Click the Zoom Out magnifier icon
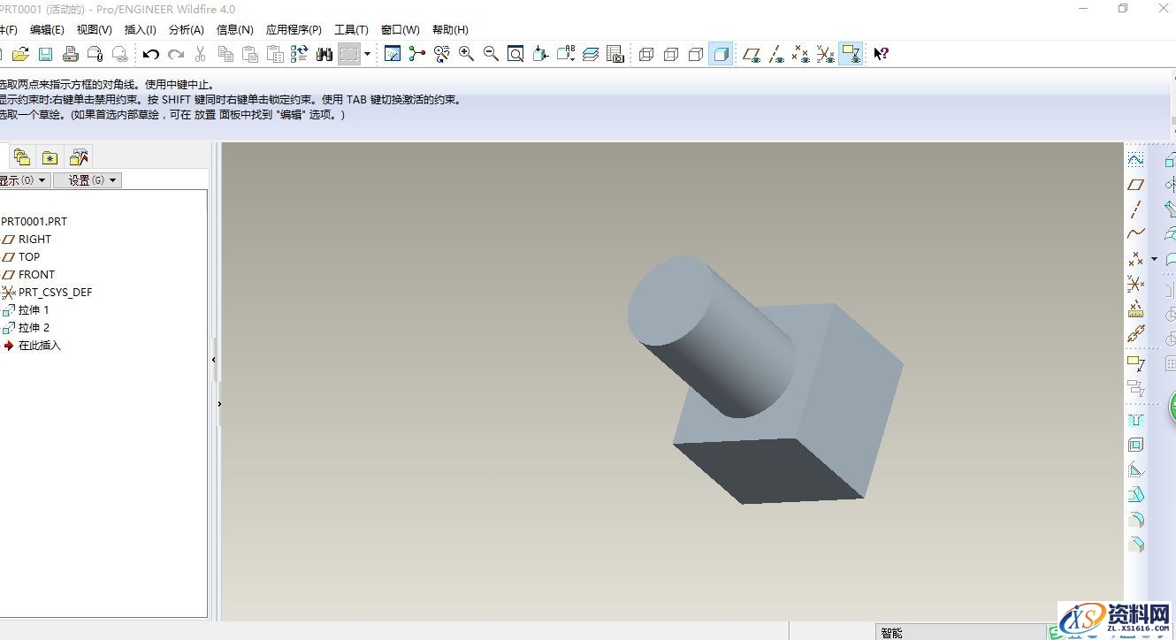 (x=491, y=55)
